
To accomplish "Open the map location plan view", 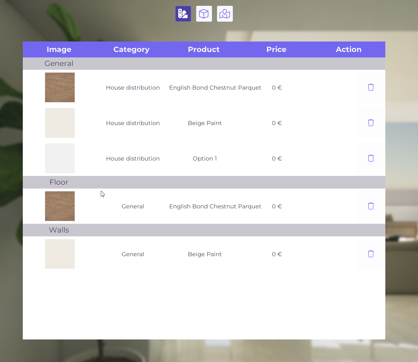I will click(225, 14).
